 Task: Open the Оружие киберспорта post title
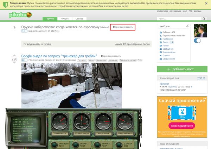pos(60,27)
